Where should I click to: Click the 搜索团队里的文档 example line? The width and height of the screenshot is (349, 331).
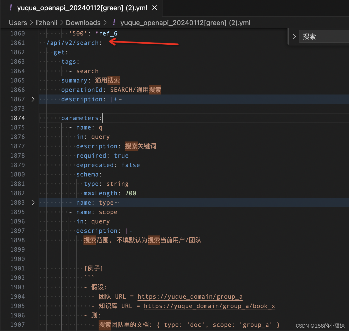pyautogui.click(x=185, y=325)
